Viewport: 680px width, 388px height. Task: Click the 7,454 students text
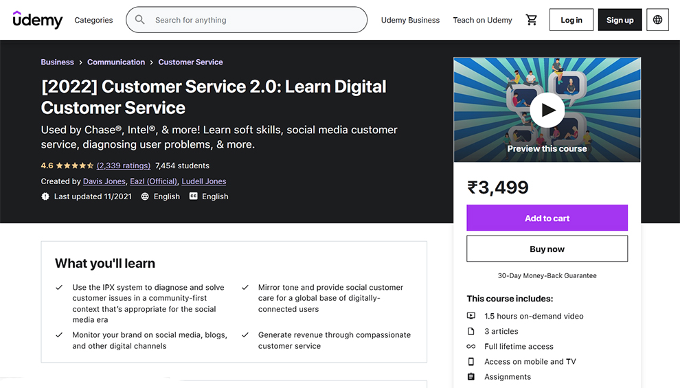tap(182, 166)
